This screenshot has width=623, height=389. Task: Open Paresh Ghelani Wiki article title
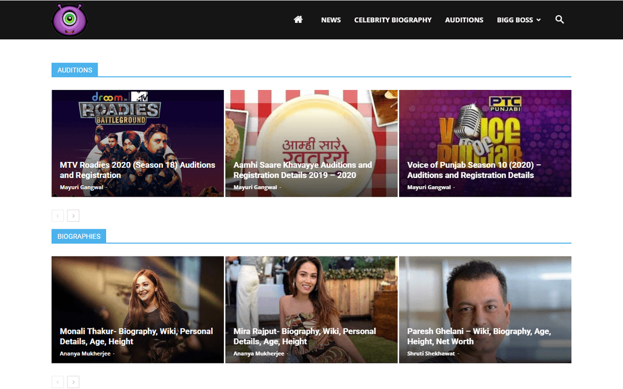479,336
